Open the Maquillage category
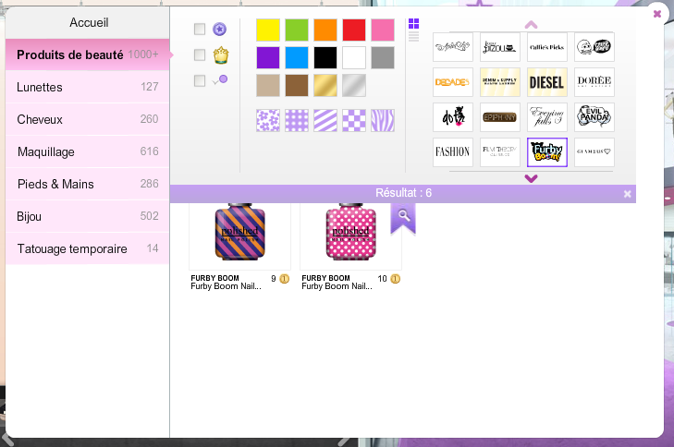The height and width of the screenshot is (447, 674). click(x=88, y=151)
